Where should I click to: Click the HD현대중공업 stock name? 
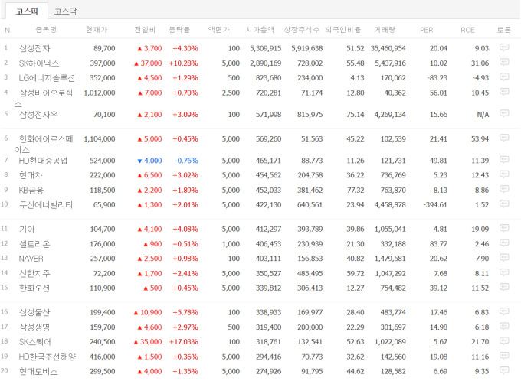(43, 161)
